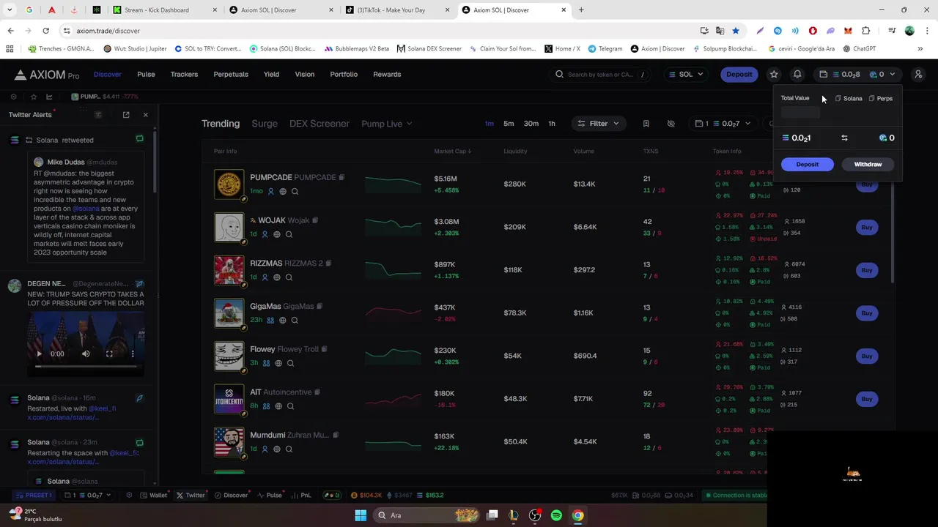This screenshot has width=938, height=527.
Task: Open the PRESET 1 selector
Action: 34,496
